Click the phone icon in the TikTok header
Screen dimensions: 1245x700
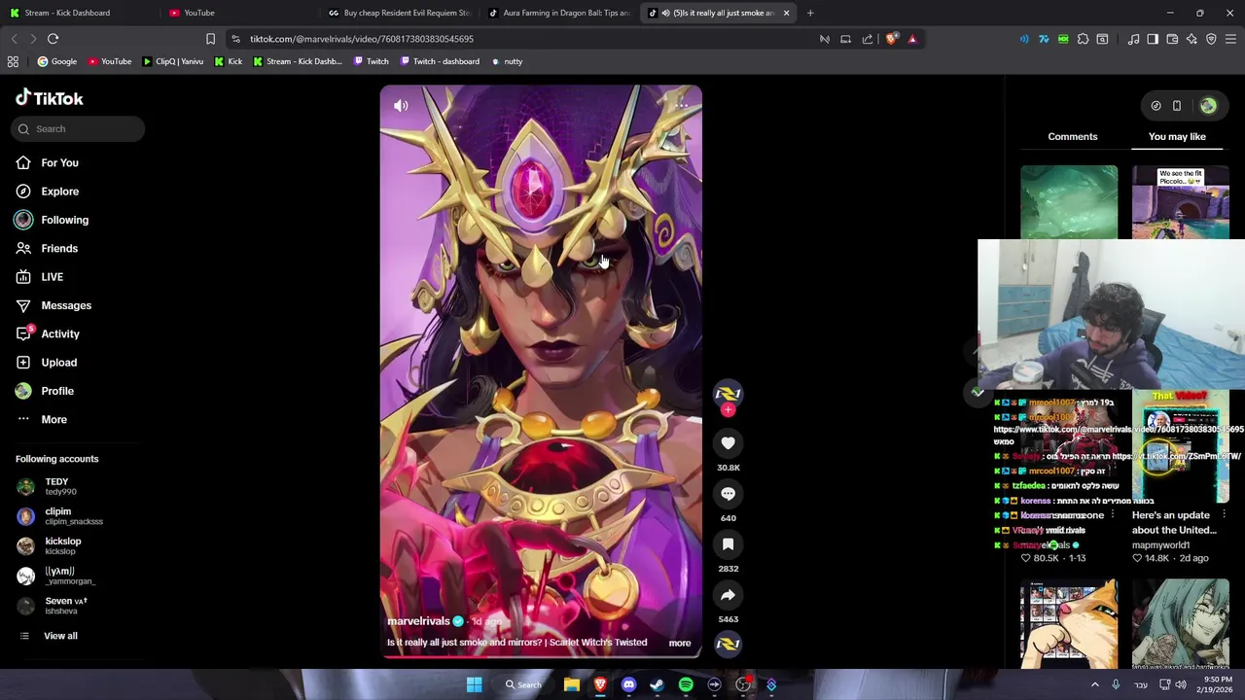(1176, 106)
